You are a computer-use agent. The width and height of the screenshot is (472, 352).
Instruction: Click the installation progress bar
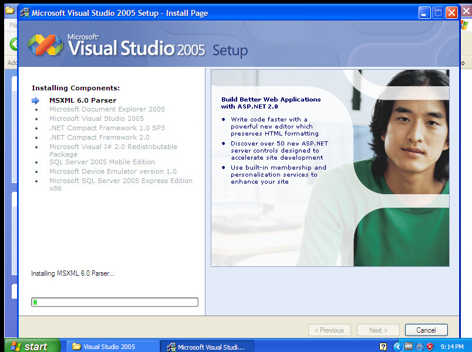click(x=114, y=302)
